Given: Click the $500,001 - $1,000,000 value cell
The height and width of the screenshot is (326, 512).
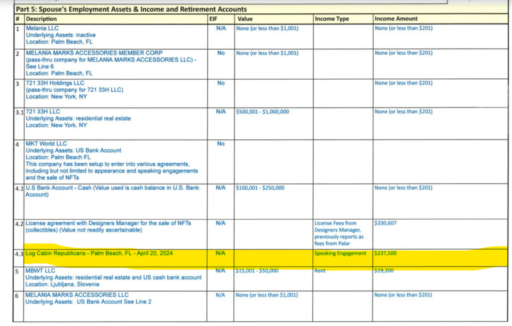Looking at the screenshot, I should coord(262,112).
